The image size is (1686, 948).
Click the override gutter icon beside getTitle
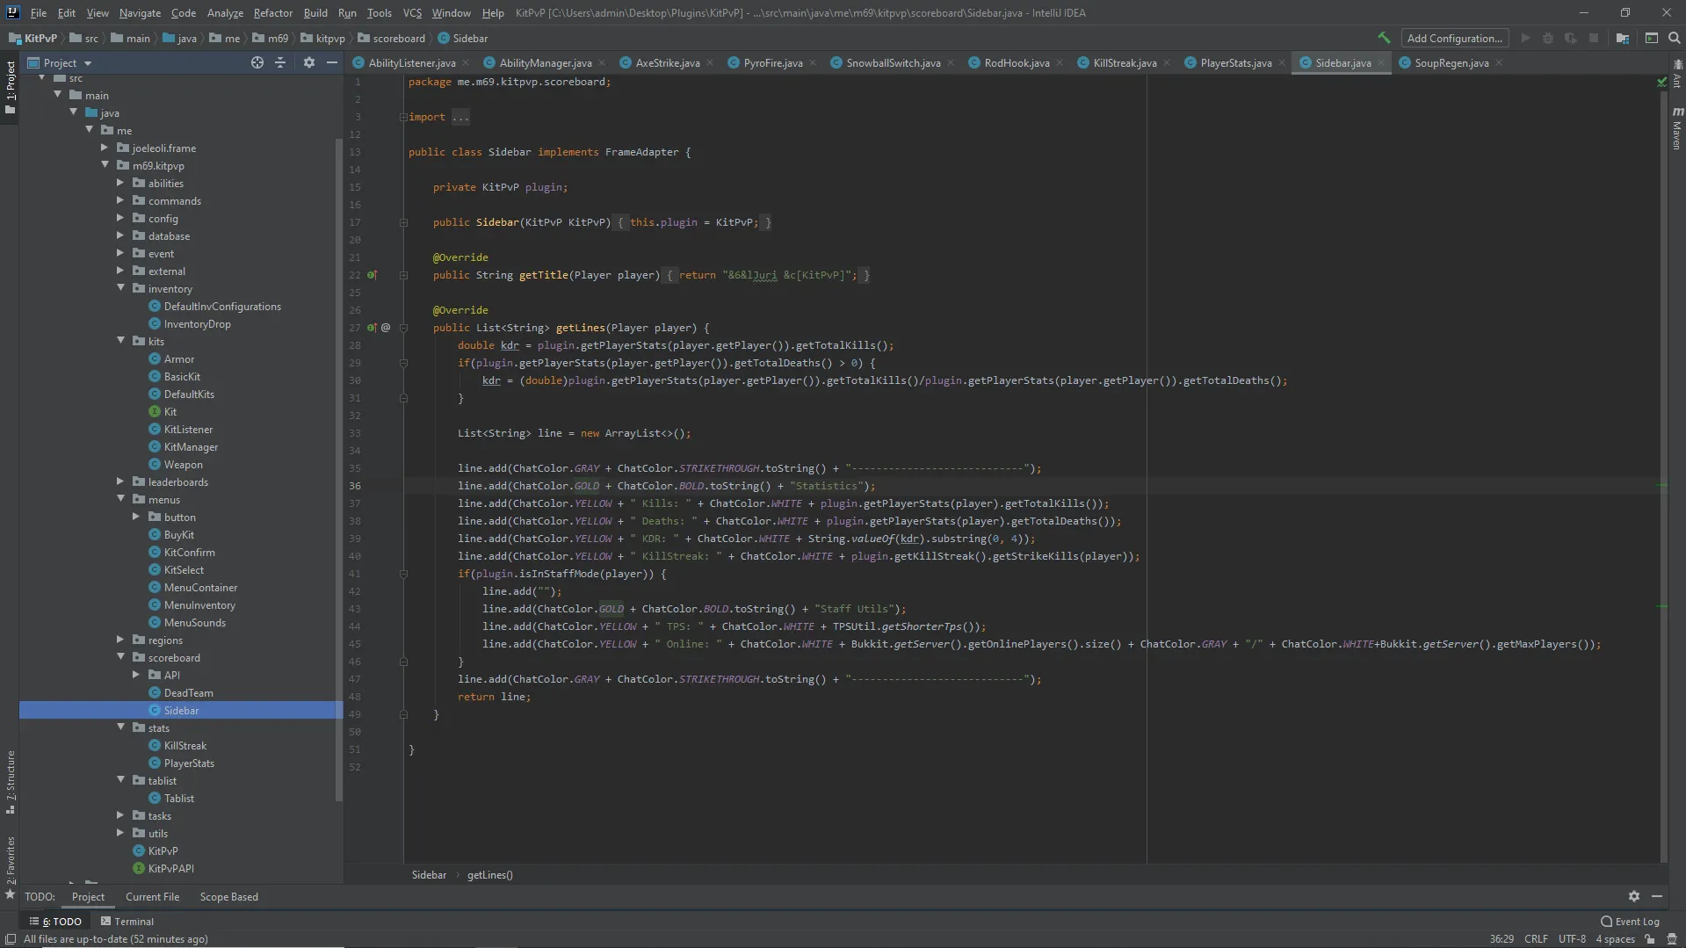tap(372, 275)
